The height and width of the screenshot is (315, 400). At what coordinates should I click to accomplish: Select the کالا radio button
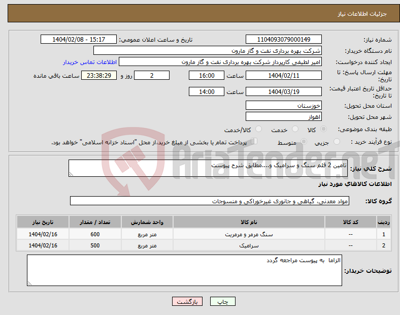(323, 129)
